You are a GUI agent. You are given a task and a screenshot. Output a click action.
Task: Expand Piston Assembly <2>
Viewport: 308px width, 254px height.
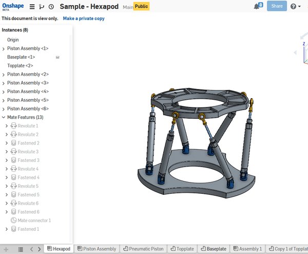coord(4,75)
